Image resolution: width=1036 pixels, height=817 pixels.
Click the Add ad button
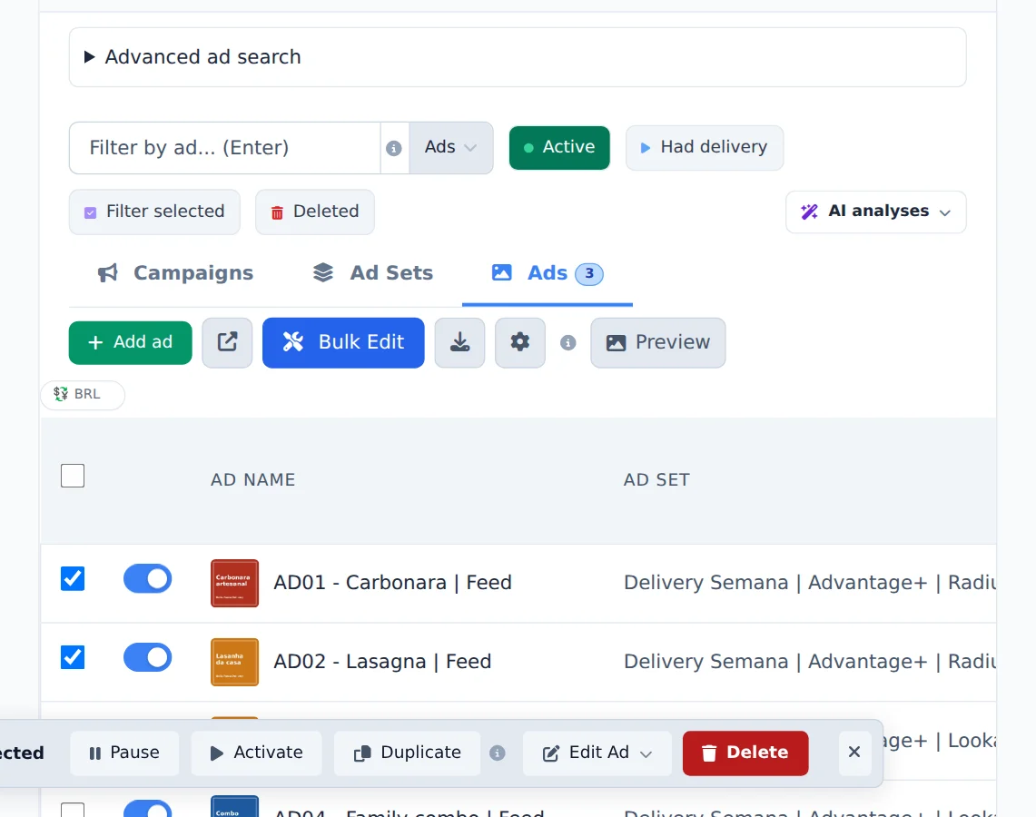coord(130,342)
